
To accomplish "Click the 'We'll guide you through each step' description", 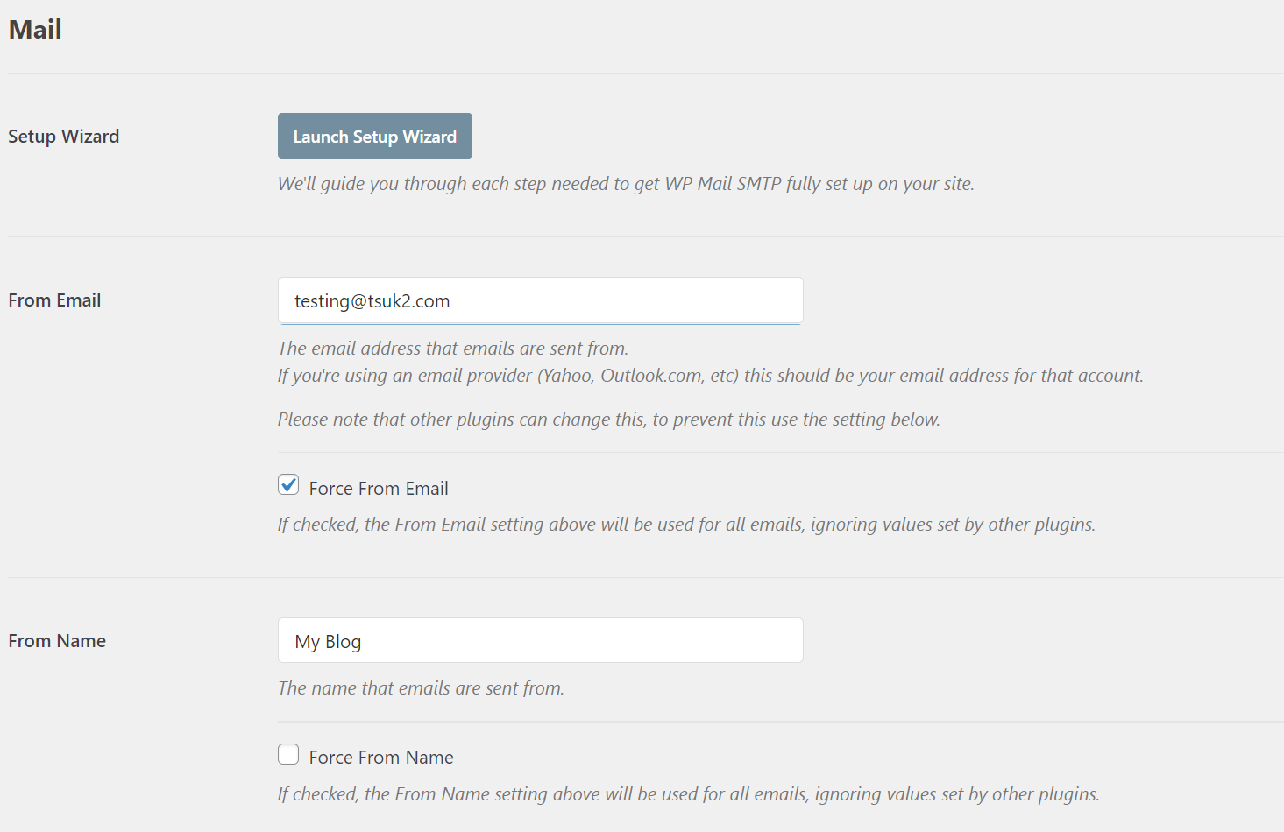I will (626, 184).
